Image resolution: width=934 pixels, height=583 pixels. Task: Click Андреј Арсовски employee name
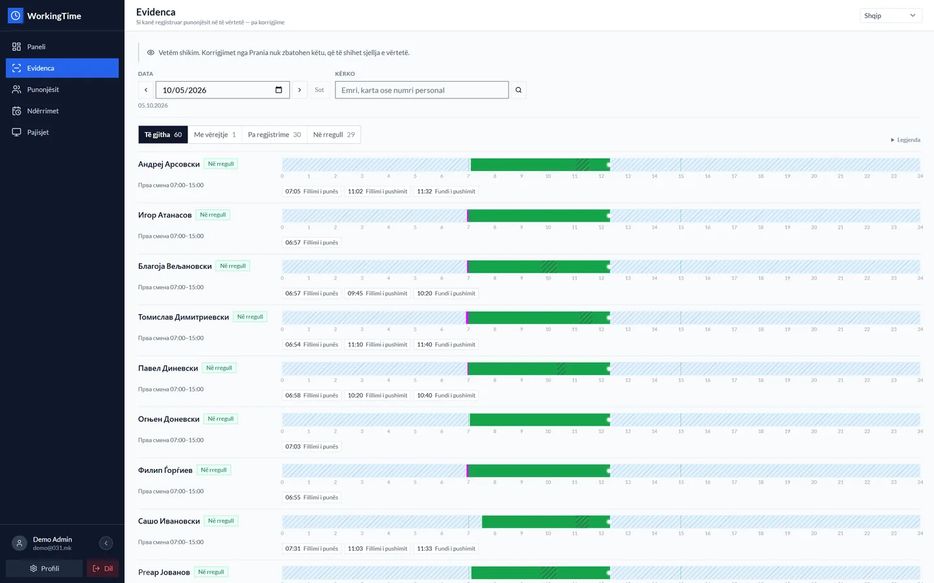pyautogui.click(x=169, y=165)
